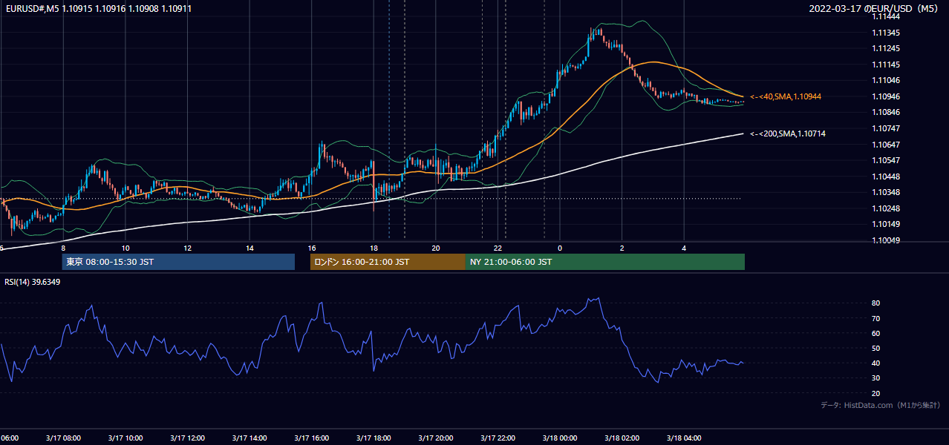This screenshot has width=949, height=445.
Task: Click hour tick 20 under price chart
Action: (x=436, y=248)
